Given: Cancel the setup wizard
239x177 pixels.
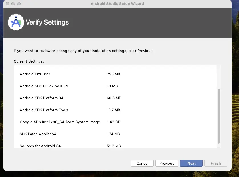Looking at the screenshot, I should coord(142,163).
